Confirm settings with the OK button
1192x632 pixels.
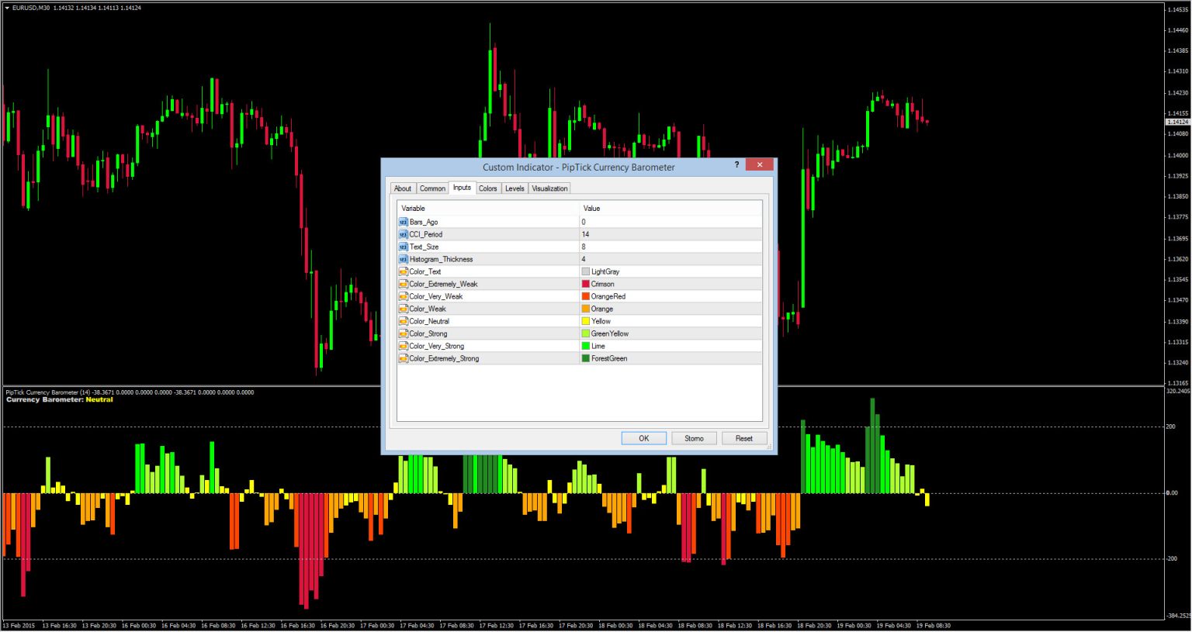coord(643,438)
